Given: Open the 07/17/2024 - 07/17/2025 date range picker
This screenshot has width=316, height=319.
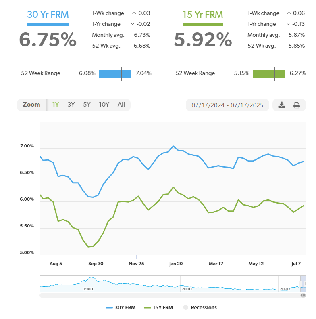Looking at the screenshot, I should pos(227,105).
